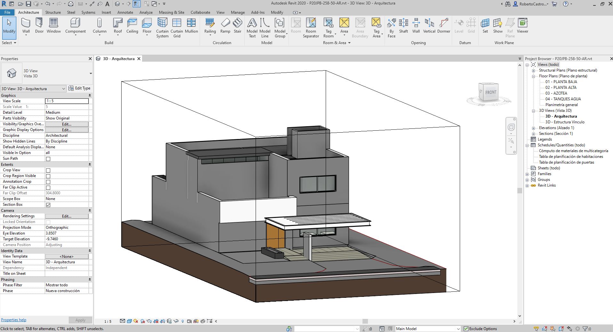Open the 3D View: 3D - Arquitectura instance dropdown
This screenshot has width=613, height=332.
33,89
